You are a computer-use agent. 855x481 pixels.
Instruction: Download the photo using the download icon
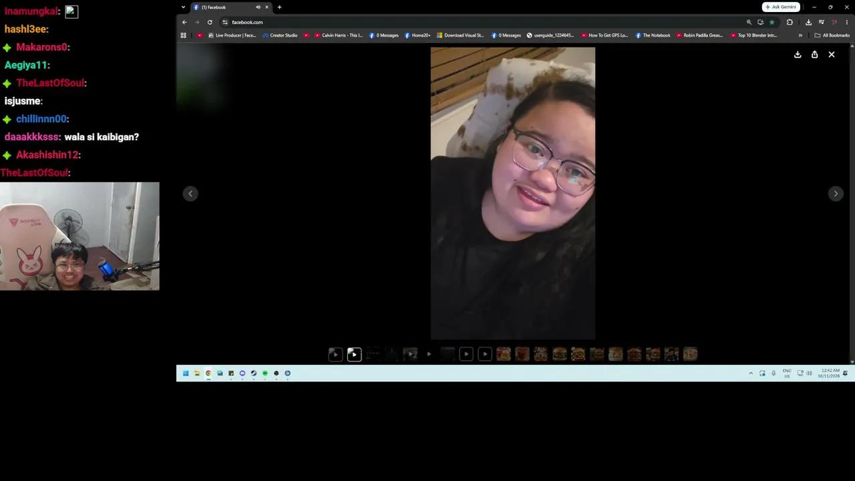(798, 55)
